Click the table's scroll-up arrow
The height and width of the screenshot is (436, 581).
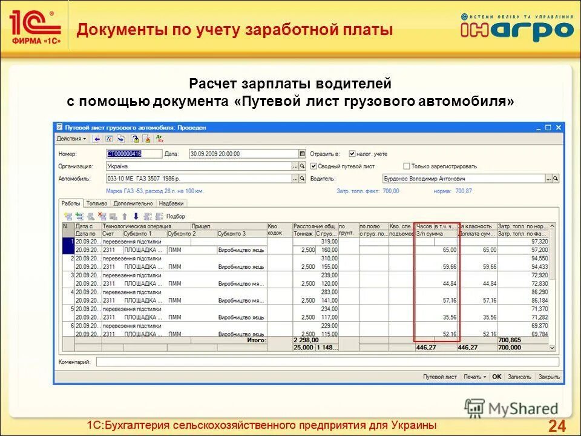click(x=552, y=226)
